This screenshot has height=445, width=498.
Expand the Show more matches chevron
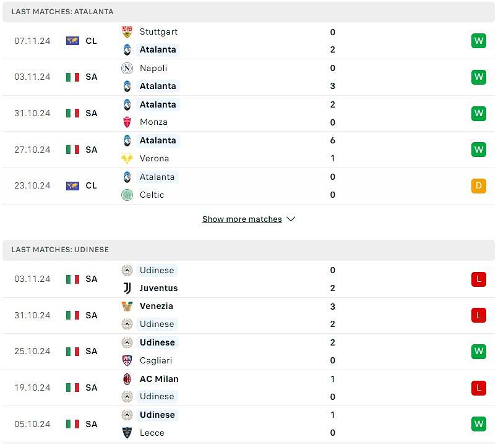[291, 219]
